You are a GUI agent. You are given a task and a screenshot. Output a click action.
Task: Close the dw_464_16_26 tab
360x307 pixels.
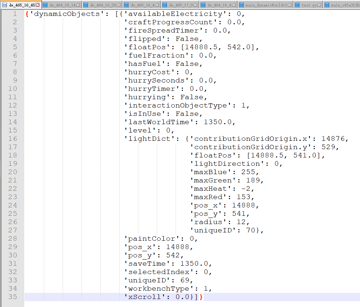pyautogui.click(x=119, y=5)
